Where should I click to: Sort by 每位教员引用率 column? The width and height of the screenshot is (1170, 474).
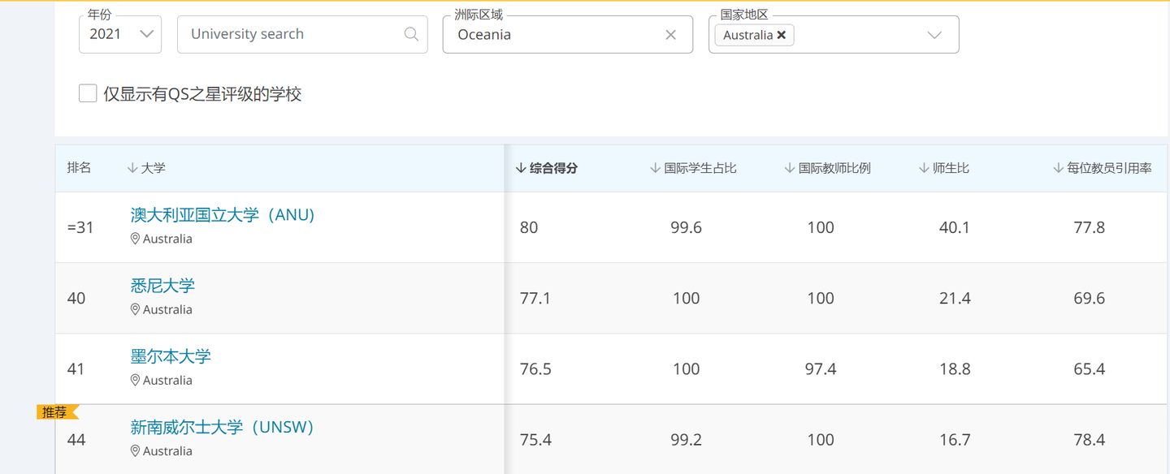1102,168
